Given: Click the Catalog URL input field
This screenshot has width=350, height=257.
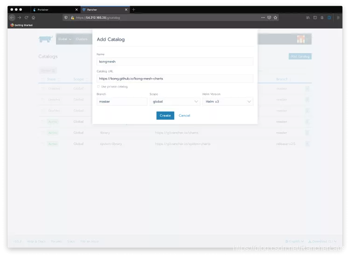Looking at the screenshot, I should pyautogui.click(x=175, y=79).
